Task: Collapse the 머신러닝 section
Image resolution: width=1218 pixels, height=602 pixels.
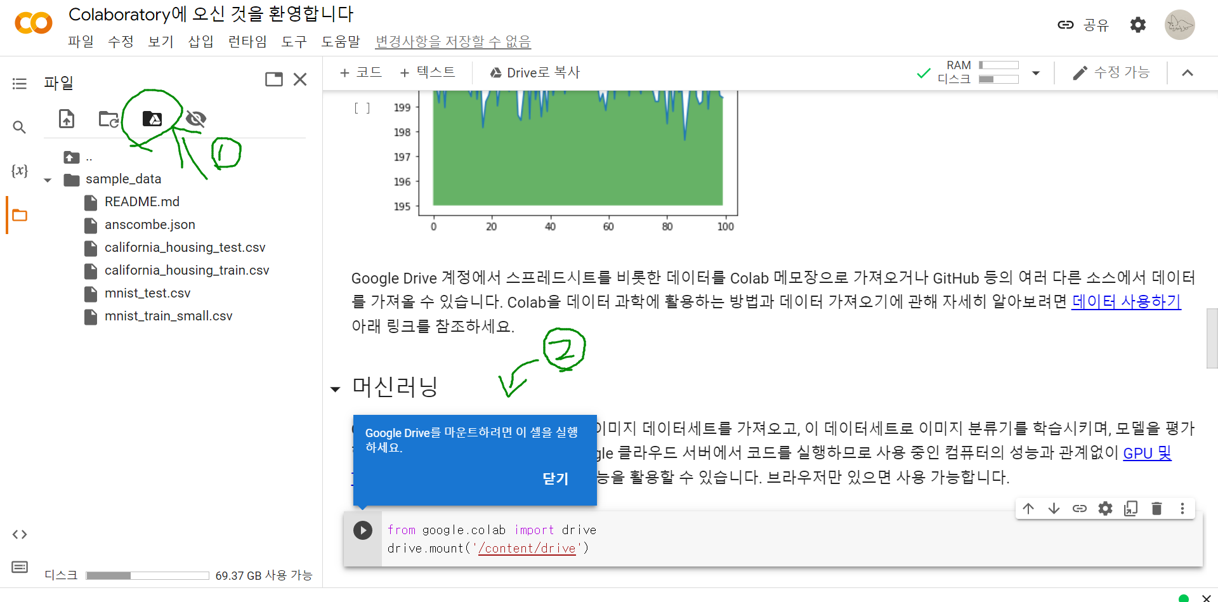Action: pyautogui.click(x=336, y=389)
